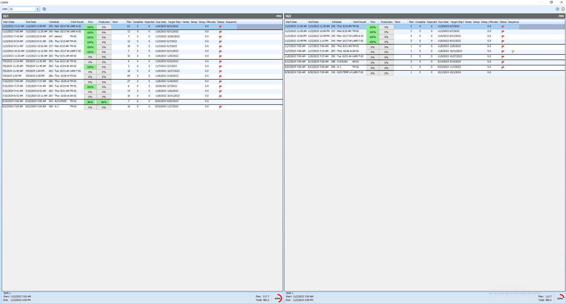Screen dimensions: 566x304
Task: Click the 45% circular gauge under IG1
Action: 278,298
